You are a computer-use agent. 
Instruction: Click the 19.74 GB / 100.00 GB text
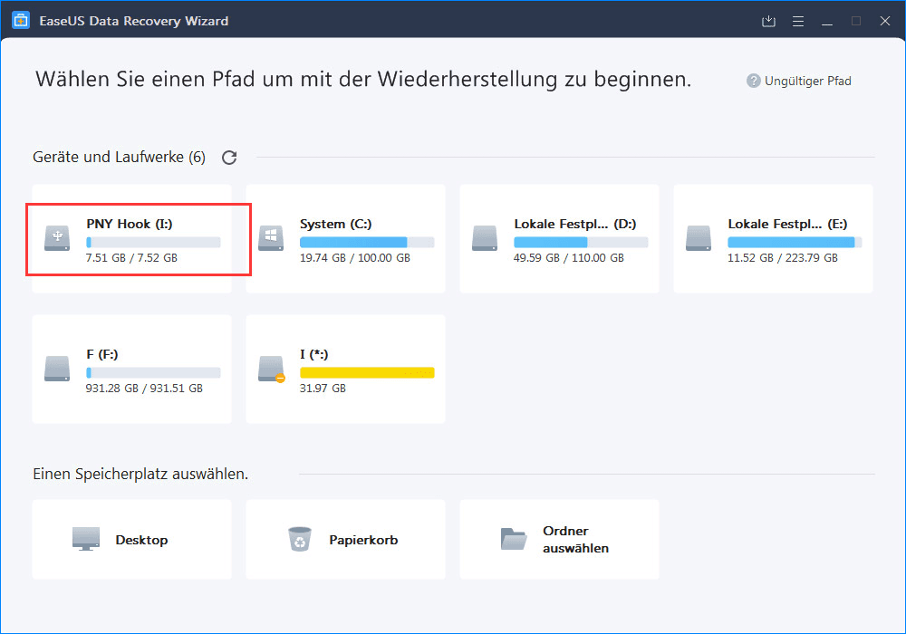[355, 258]
